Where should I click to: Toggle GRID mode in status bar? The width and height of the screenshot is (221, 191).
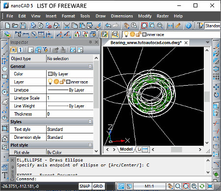[x=98, y=186]
